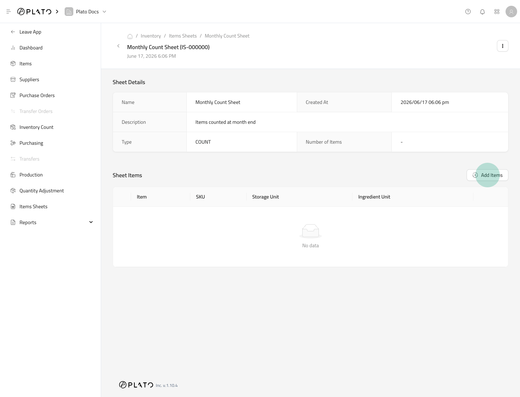Screen dimensions: 520x397
Task: Open the user avatar profile menu
Action: point(511,12)
